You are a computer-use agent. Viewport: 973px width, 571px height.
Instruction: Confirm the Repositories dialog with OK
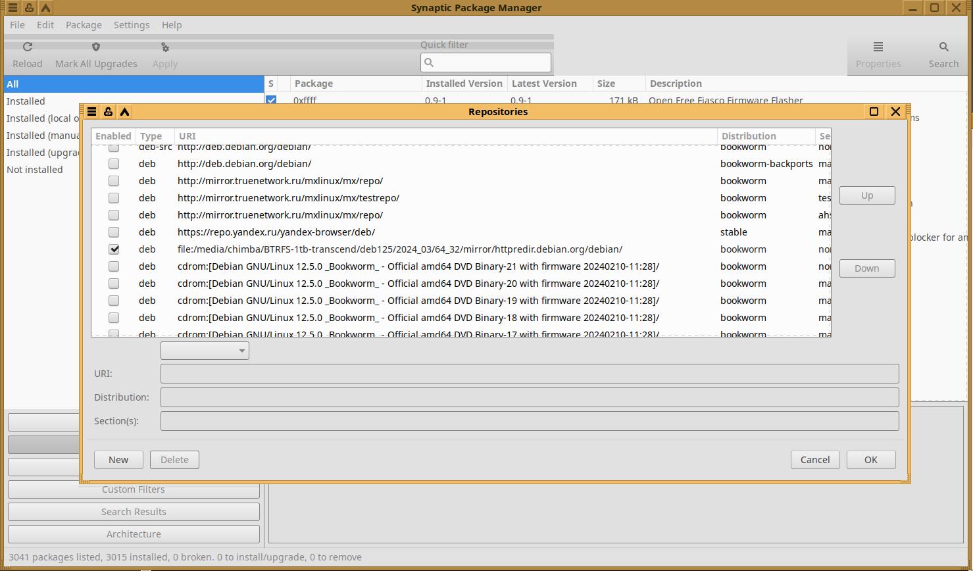(x=871, y=460)
